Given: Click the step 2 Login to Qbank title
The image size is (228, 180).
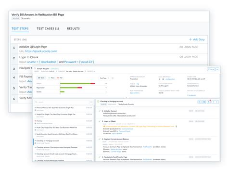Looking at the screenshot, I should point(109,121).
